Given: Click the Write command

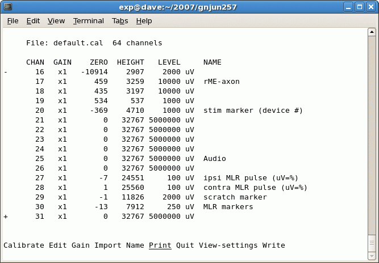Looking at the screenshot, I should 273,245.
